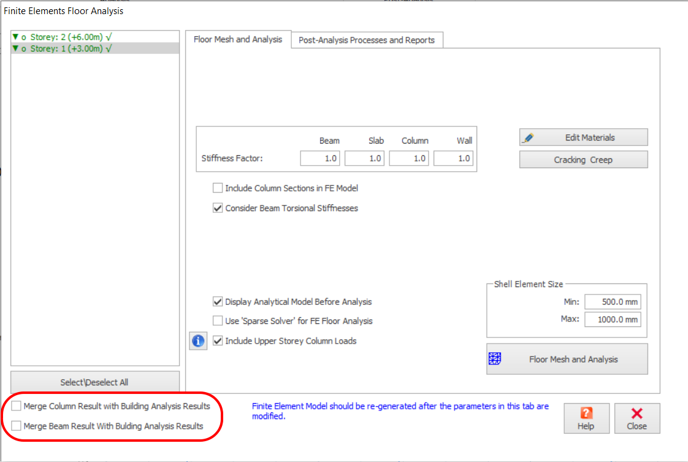The height and width of the screenshot is (462, 688).
Task: Collapse the Storey: 2 (+6.00m) arrow
Action: click(15, 37)
